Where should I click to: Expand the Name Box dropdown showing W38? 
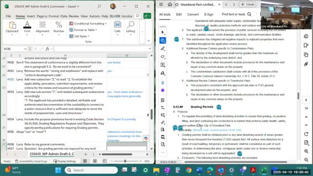pos(25,49)
